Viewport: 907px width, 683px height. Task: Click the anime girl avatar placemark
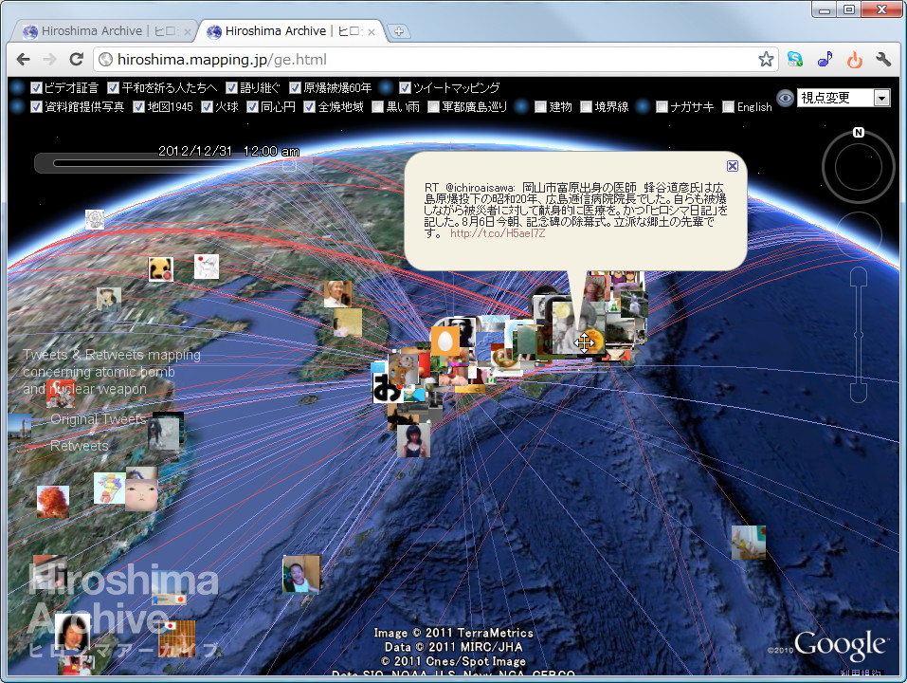point(207,267)
